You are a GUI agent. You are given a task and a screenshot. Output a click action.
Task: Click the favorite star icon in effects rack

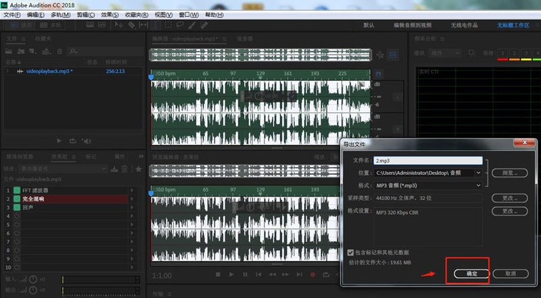tap(139, 168)
